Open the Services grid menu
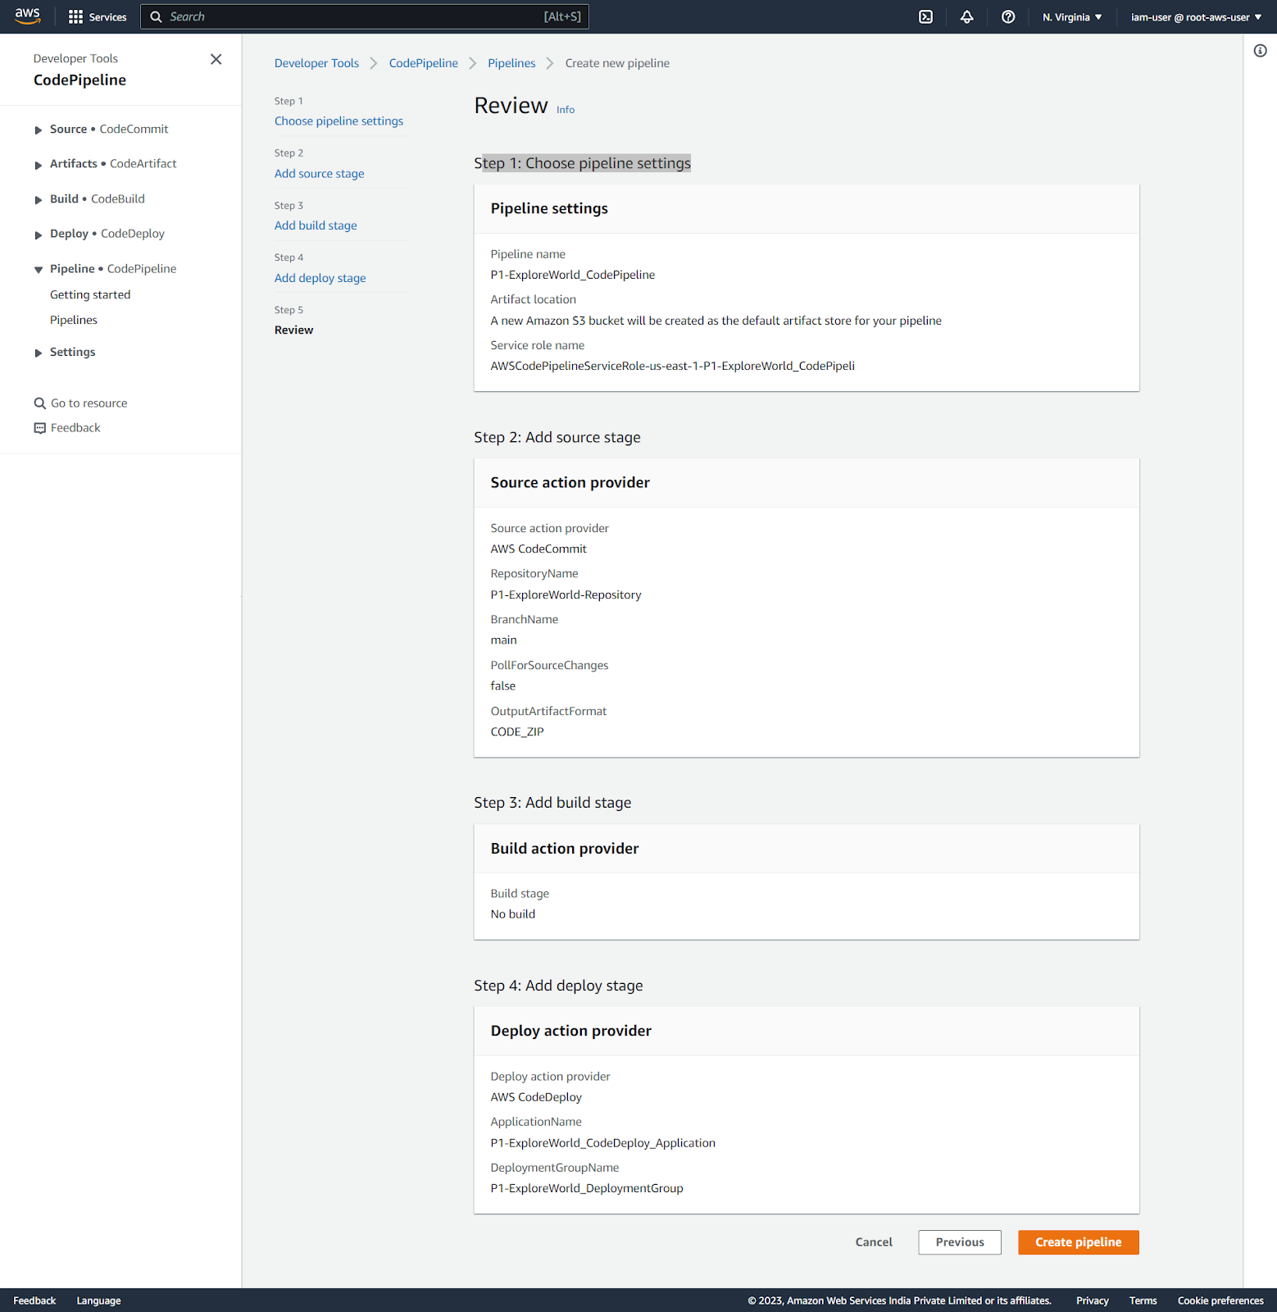Image resolution: width=1277 pixels, height=1312 pixels. point(98,16)
